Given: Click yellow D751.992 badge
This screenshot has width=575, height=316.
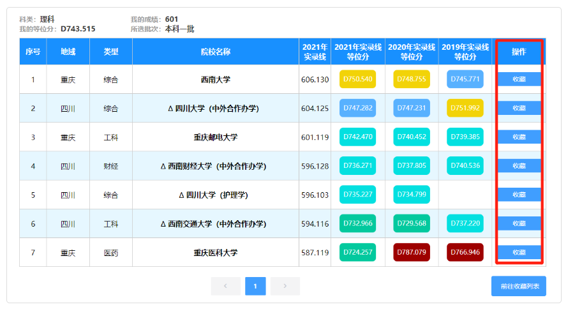Looking at the screenshot, I should (x=465, y=108).
